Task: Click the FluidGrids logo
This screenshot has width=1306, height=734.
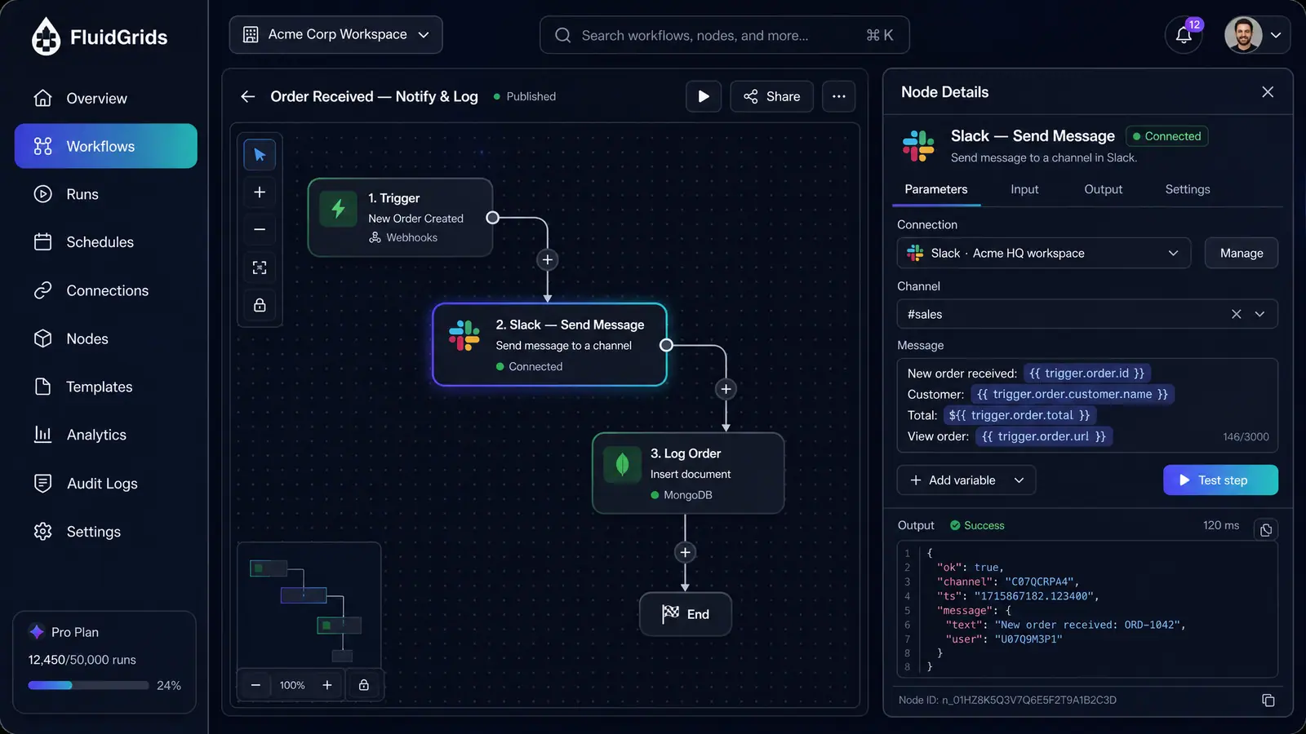Action: tap(99, 37)
